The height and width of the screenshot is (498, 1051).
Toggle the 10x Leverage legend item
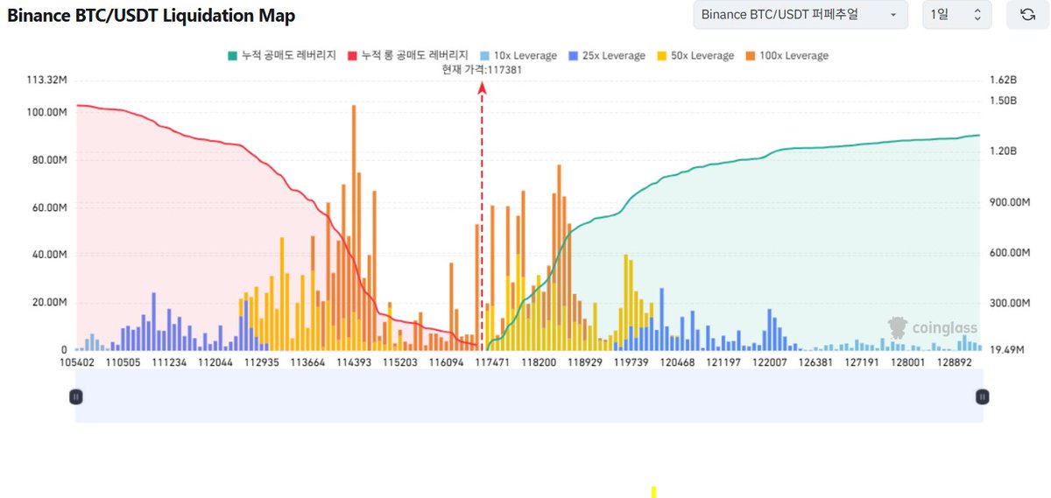(517, 55)
